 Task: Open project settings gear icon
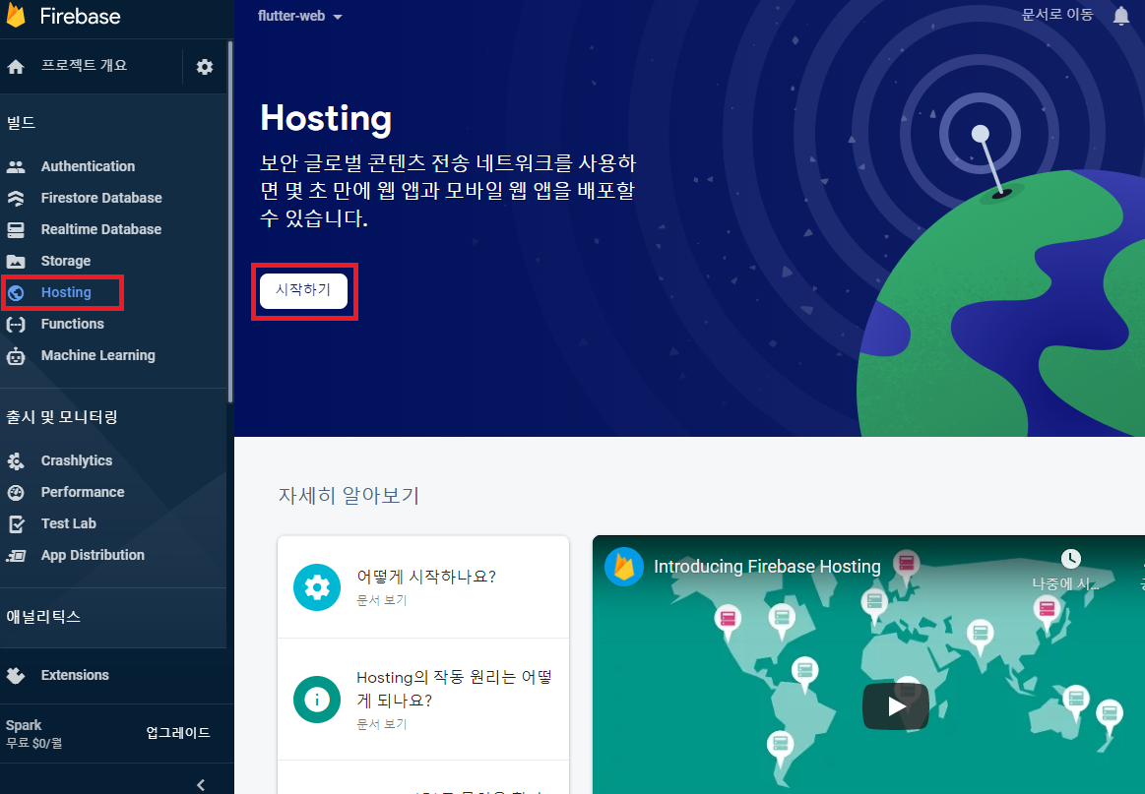tap(205, 66)
